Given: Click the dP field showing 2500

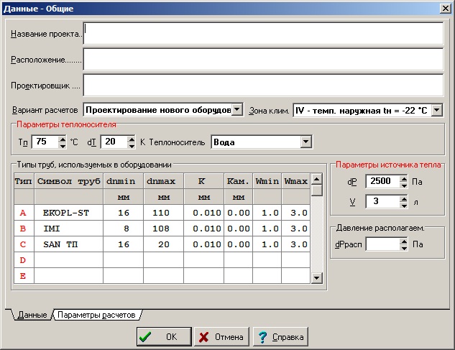Looking at the screenshot, I should [382, 181].
